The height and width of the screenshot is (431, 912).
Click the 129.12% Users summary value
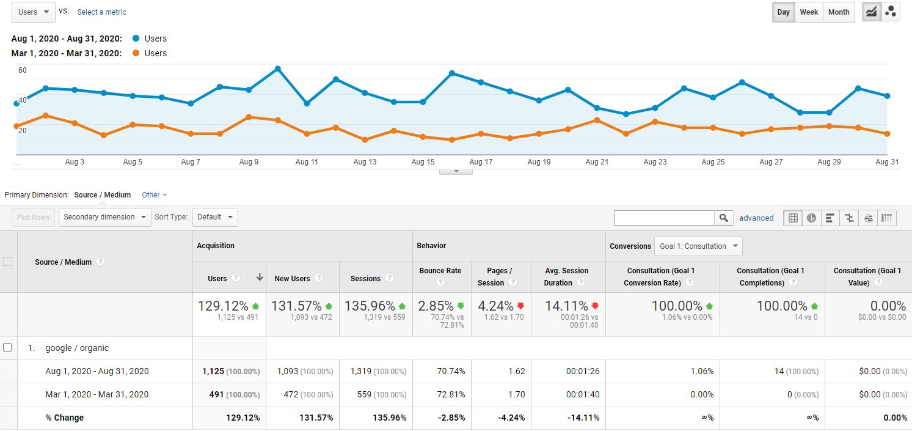coord(223,306)
